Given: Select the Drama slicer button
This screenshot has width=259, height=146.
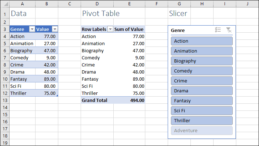Looking at the screenshot, I should pos(202,91).
